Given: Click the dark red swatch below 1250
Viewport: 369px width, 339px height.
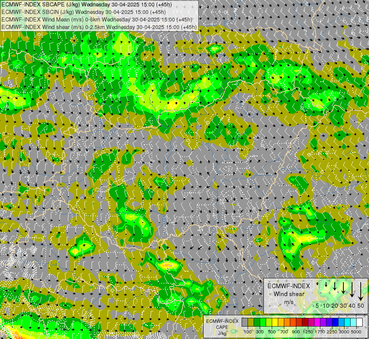Looking at the screenshot, I should (305, 322).
